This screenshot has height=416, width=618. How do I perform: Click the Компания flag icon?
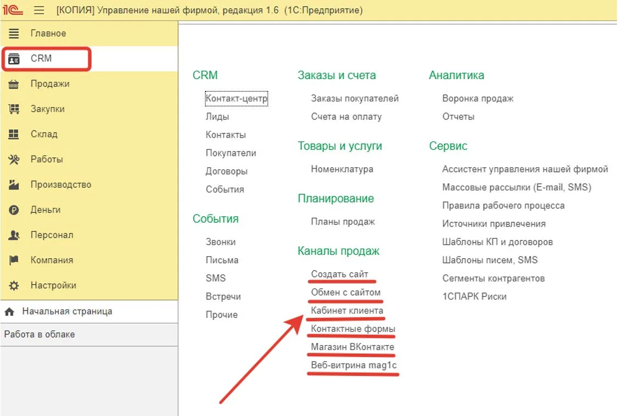(x=14, y=260)
